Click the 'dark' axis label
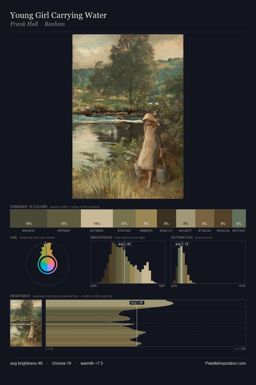The height and width of the screenshot is (385, 256). coord(94,286)
